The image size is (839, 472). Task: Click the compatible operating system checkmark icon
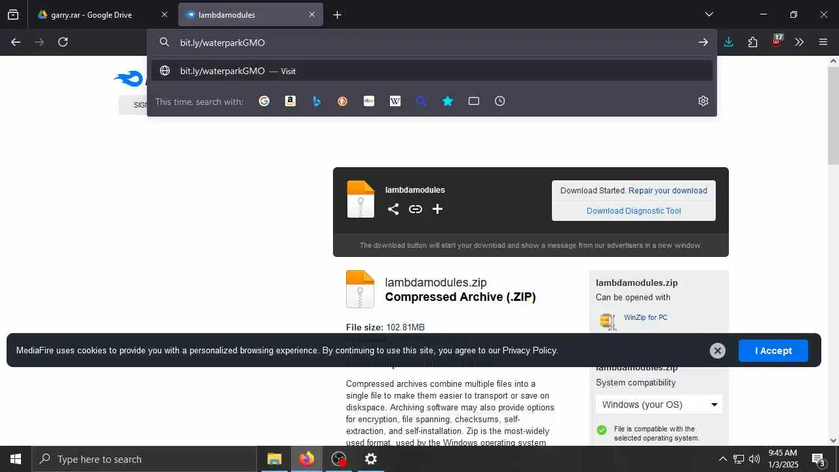coord(602,430)
